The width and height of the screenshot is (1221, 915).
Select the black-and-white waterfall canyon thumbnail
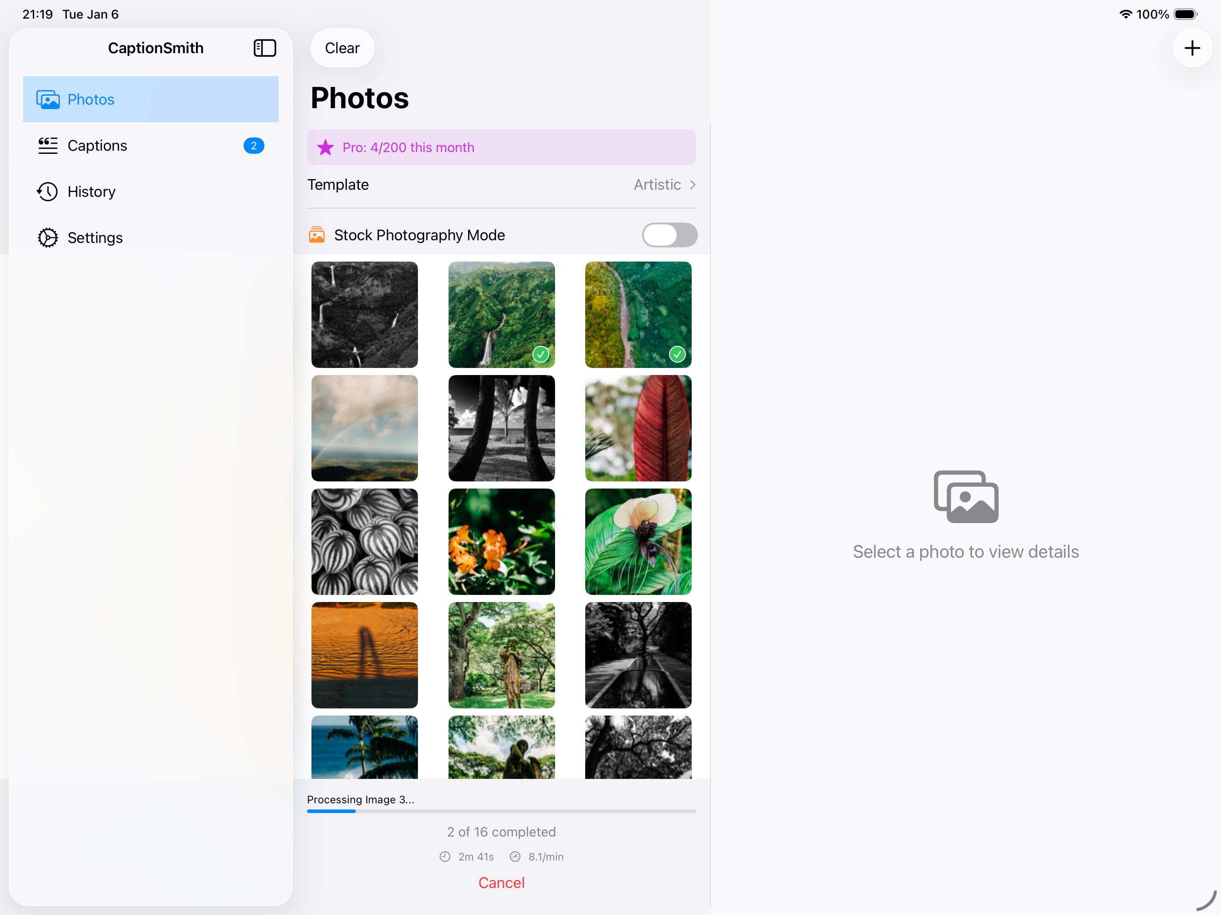click(x=364, y=315)
